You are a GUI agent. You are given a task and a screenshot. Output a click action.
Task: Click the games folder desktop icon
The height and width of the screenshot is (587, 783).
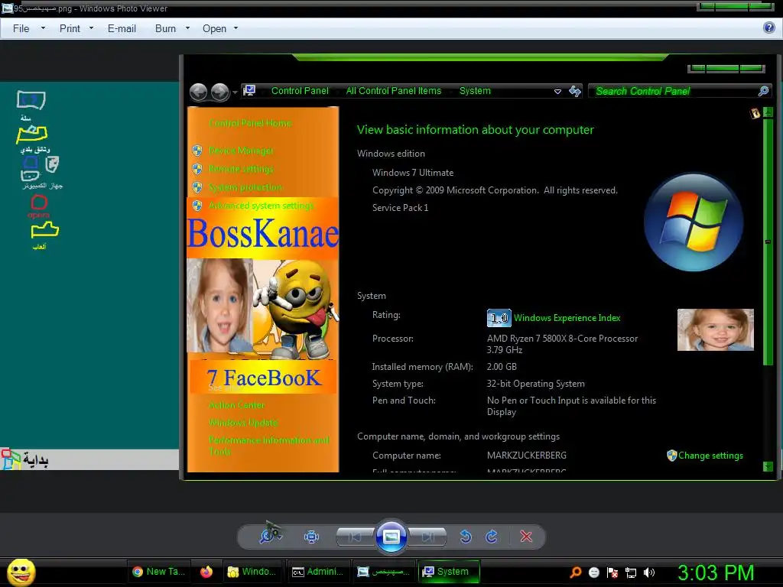click(x=44, y=235)
